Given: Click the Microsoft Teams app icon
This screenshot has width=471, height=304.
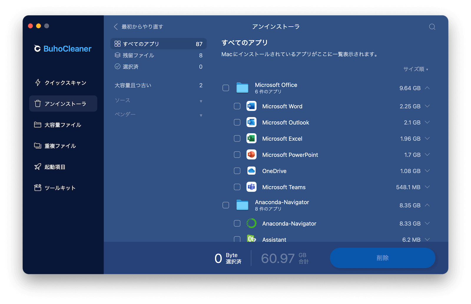Looking at the screenshot, I should (x=251, y=187).
